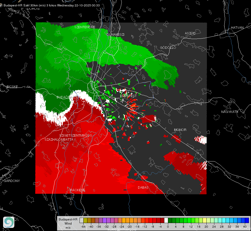Click the -24 value on the legend scale
This screenshot has height=231, width=251.
[122, 227]
